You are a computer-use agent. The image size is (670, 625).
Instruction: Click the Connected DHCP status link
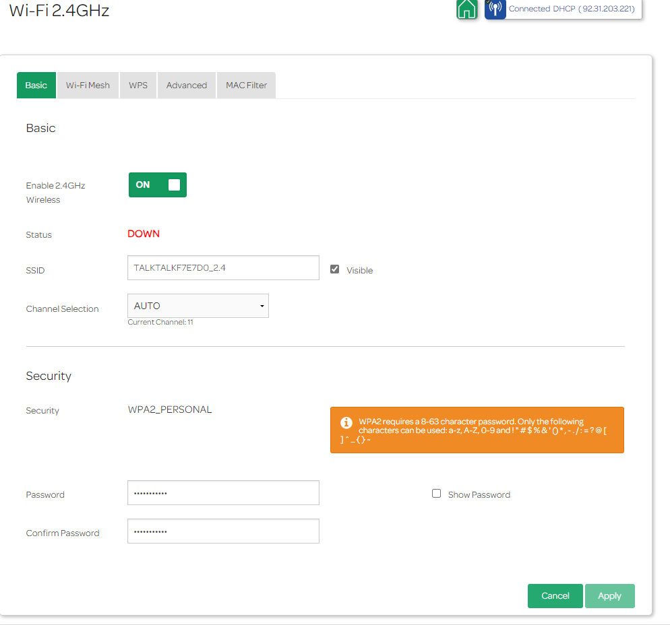click(x=572, y=9)
